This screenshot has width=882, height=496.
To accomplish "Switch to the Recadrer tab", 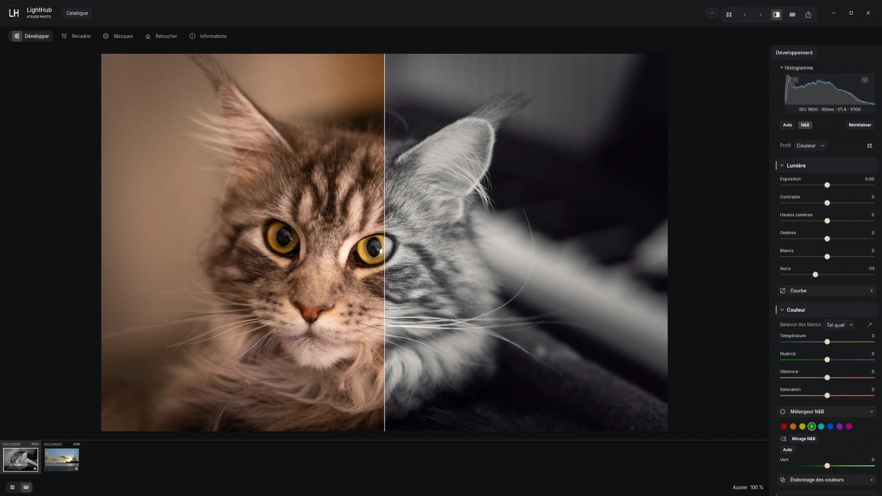I will [76, 36].
